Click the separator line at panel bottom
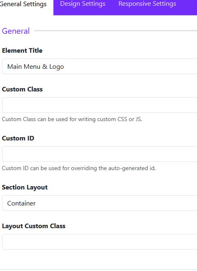Screen dimensions: 197x271 98,270
